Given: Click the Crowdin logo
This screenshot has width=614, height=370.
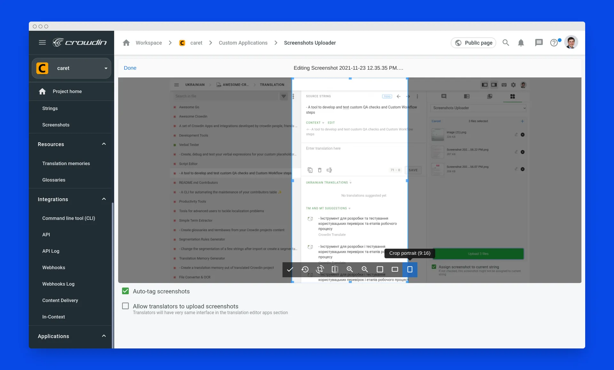Looking at the screenshot, I should (80, 43).
